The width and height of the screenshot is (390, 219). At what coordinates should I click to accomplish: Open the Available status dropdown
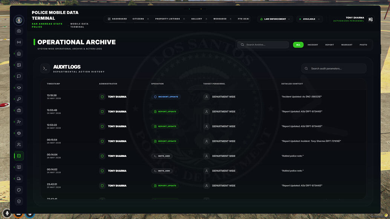[309, 19]
